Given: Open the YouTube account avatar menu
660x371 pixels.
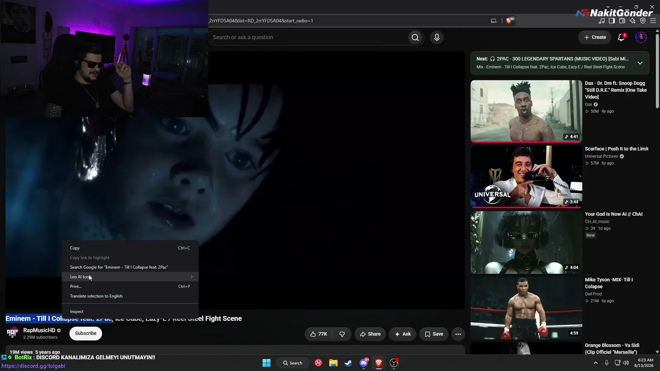Looking at the screenshot, I should (641, 37).
